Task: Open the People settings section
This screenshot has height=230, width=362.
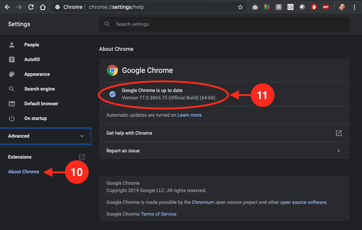Action: pyautogui.click(x=32, y=45)
